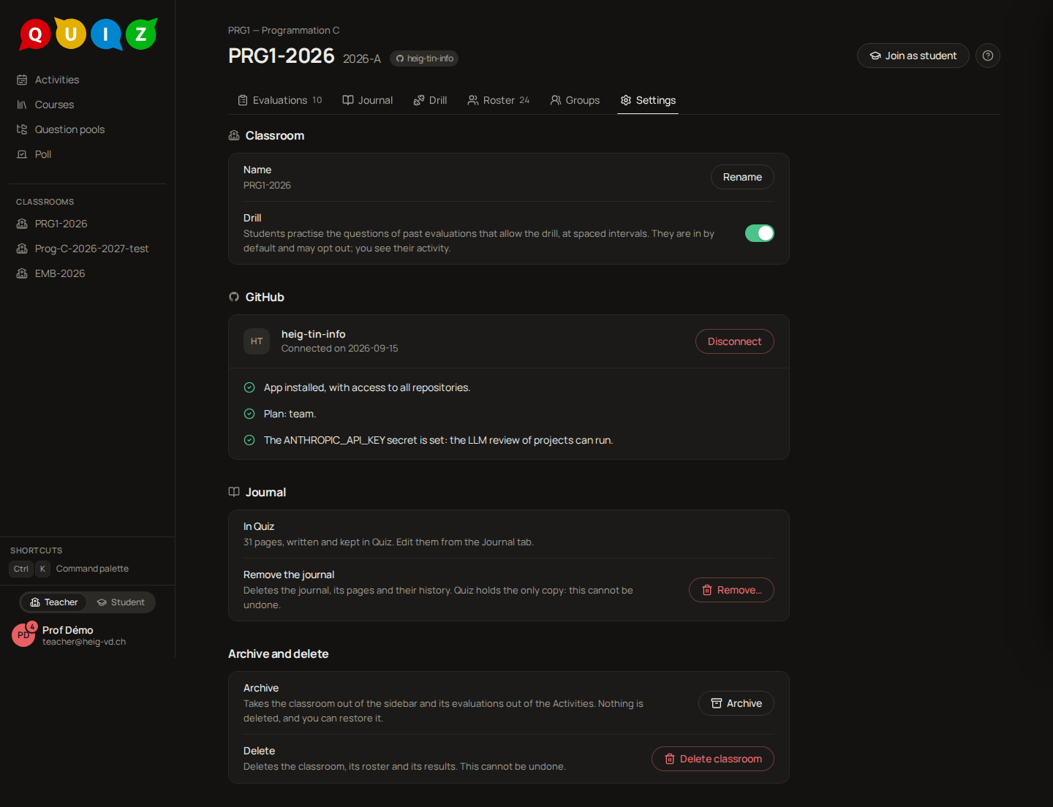Go to the Poll page

pyautogui.click(x=88, y=154)
